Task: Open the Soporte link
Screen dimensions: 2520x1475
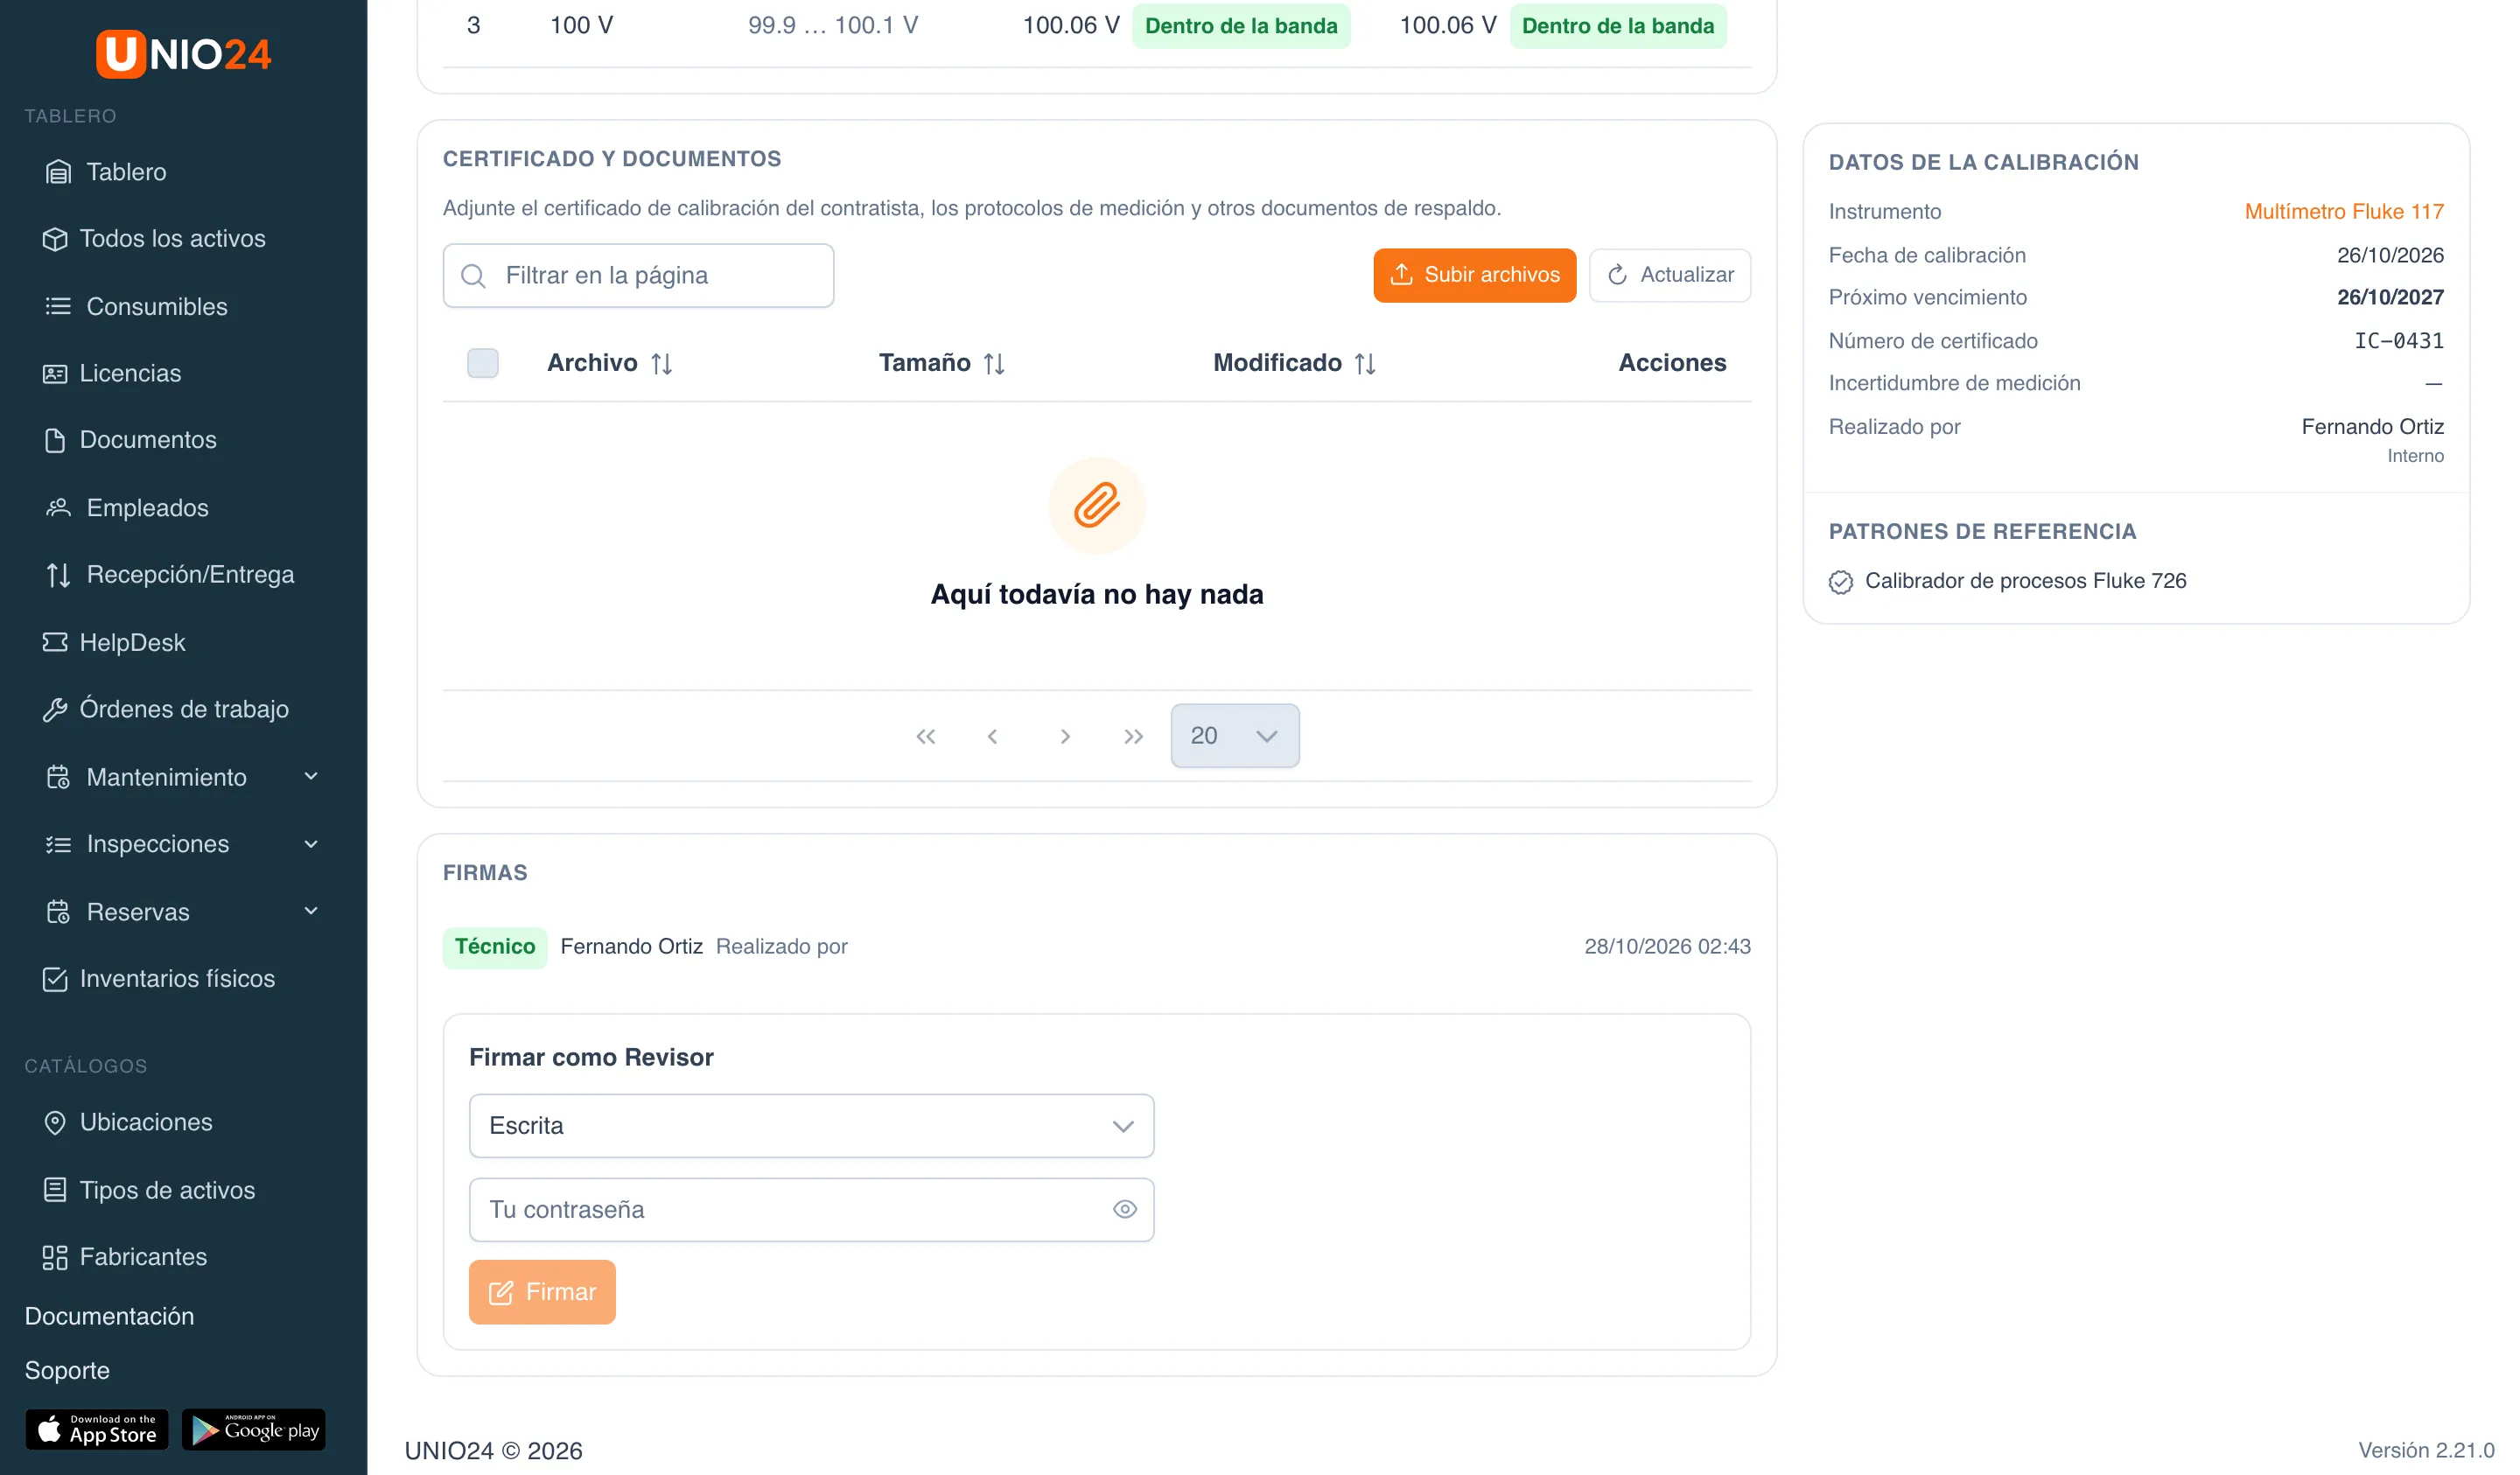Action: [x=67, y=1371]
